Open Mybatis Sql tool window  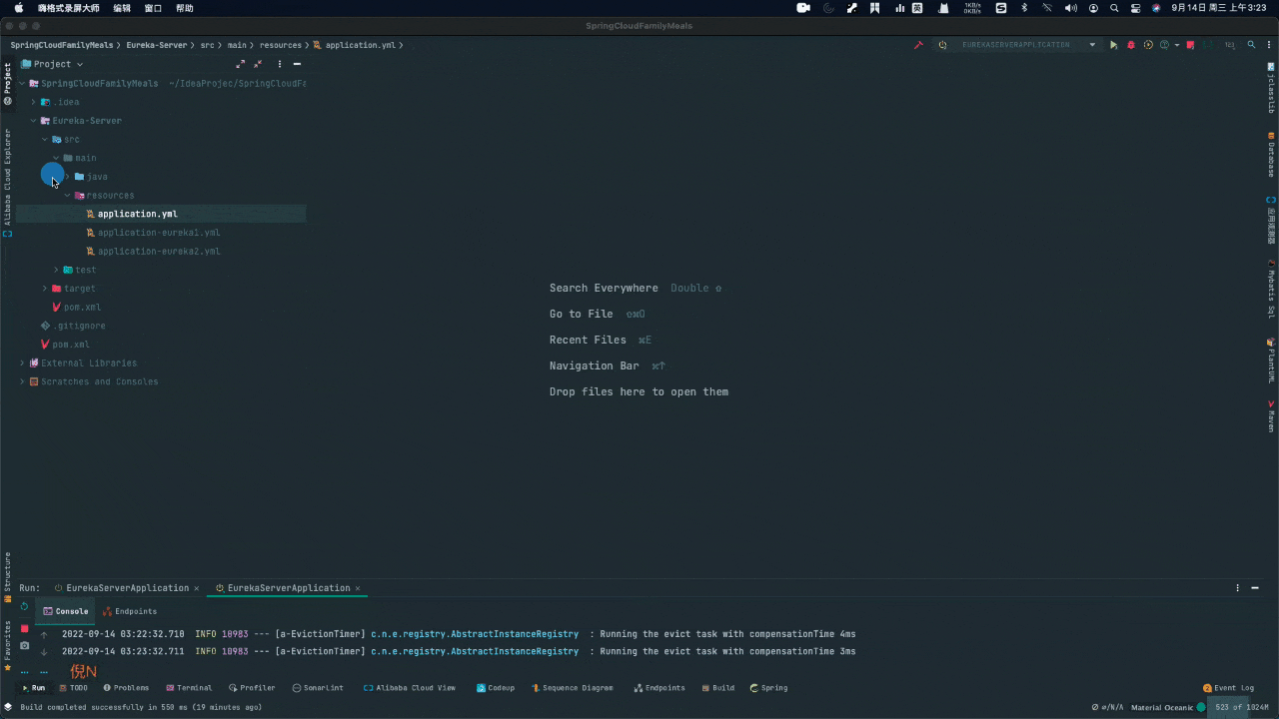tap(1271, 291)
